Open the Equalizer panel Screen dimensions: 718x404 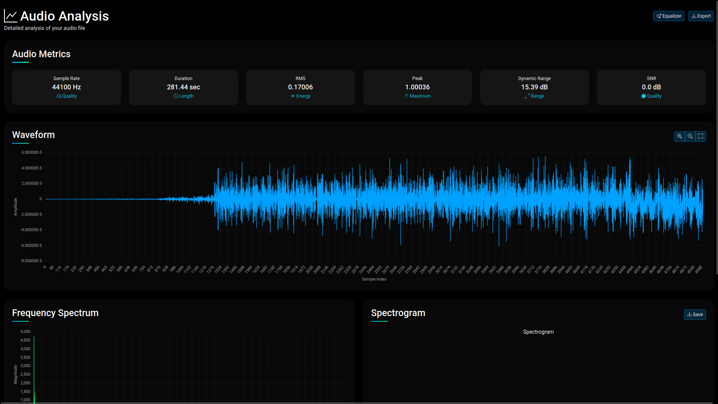click(668, 16)
